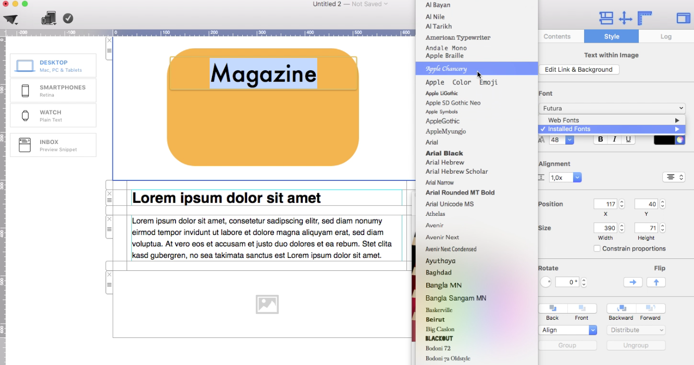694x365 pixels.
Task: Select the black arrow tool in the toolbar
Action: 11,18
